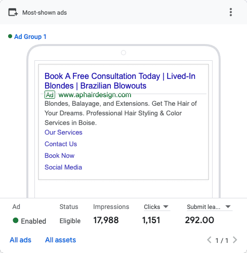Click Our Services sitelink
247x253 pixels.
point(63,133)
